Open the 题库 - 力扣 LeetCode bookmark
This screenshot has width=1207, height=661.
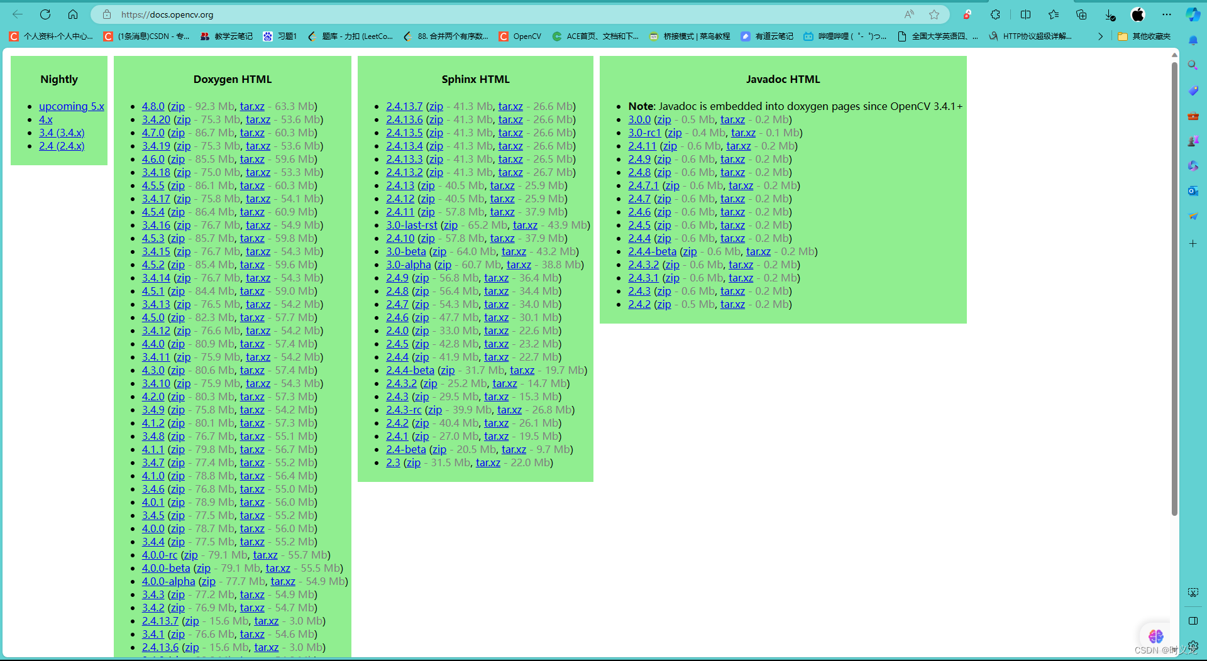351,36
